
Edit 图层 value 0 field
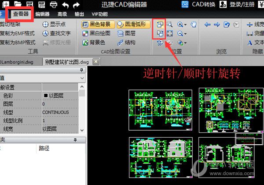[60, 104]
